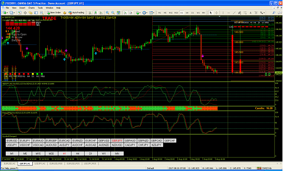
Task: Expand the new chart dropdown arrow
Action: [x=8, y=13]
